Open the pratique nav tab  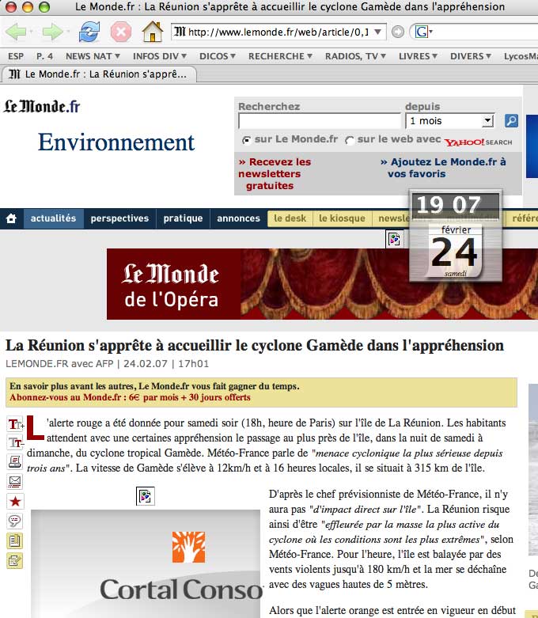(x=183, y=218)
